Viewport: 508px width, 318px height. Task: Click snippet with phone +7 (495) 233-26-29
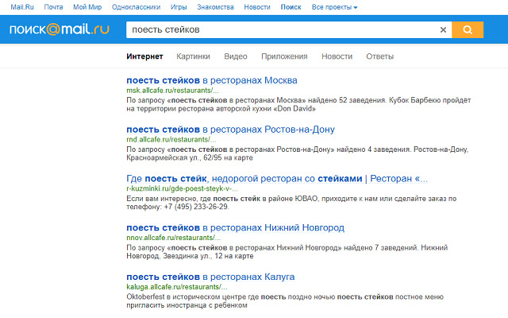[291, 203]
